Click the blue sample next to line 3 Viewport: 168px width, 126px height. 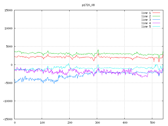[x=156, y=20]
